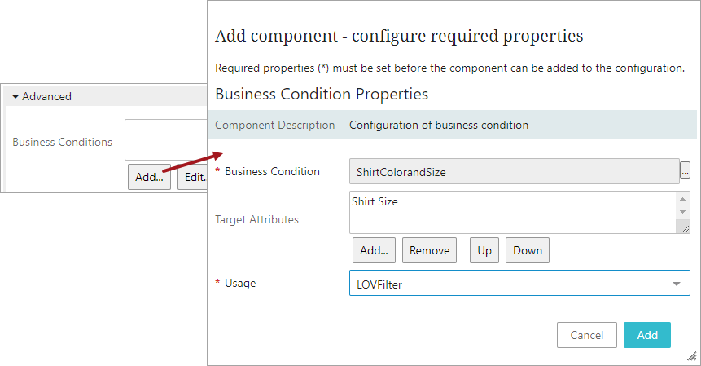Viewport: 701px width, 366px height.
Task: Click the dialog's bottom-right resize grip
Action: point(692,356)
